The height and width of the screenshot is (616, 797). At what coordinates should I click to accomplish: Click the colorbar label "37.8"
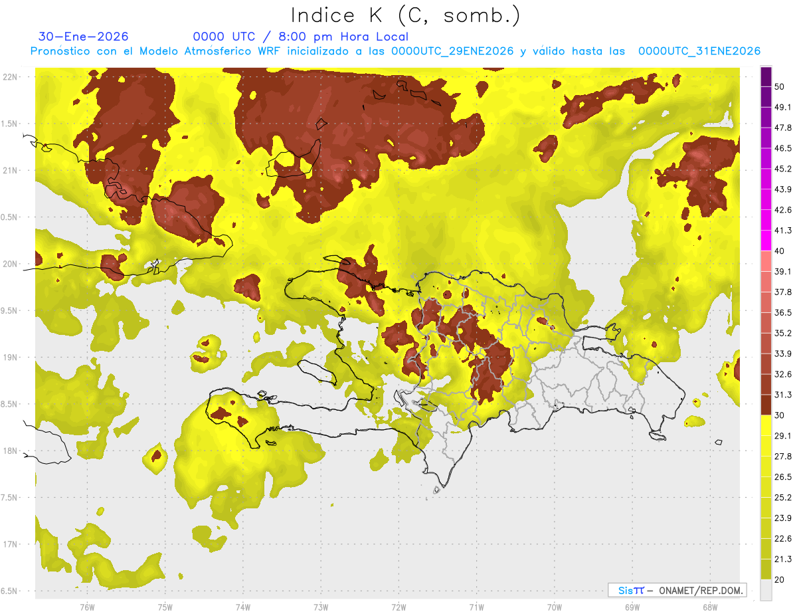pos(783,292)
